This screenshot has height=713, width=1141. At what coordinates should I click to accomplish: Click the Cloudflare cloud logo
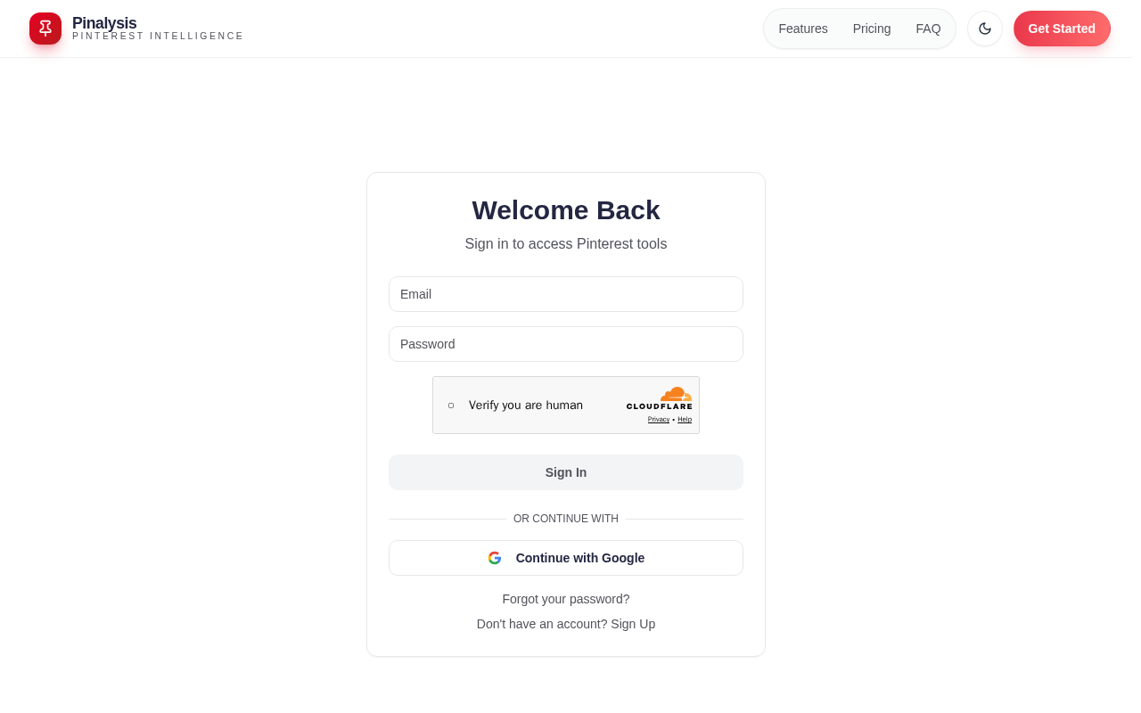[676, 394]
